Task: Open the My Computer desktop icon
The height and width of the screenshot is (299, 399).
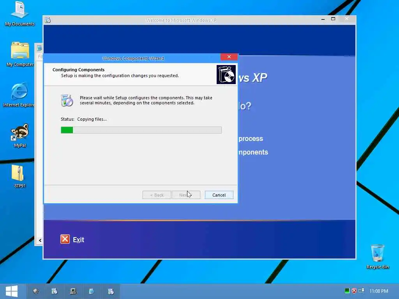Action: tap(20, 54)
